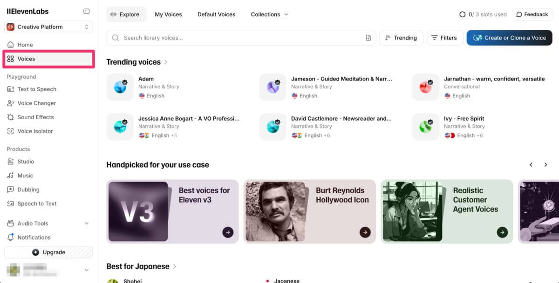Click the arrow on the Eleven v3 card
This screenshot has height=283, width=559.
[x=228, y=232]
